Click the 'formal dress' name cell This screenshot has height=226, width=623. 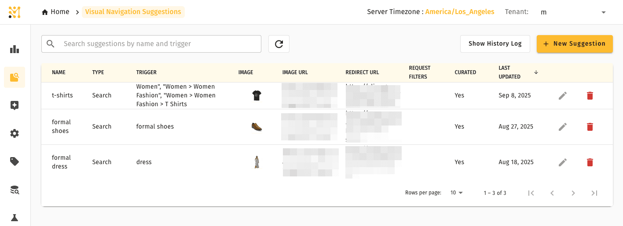pos(62,162)
